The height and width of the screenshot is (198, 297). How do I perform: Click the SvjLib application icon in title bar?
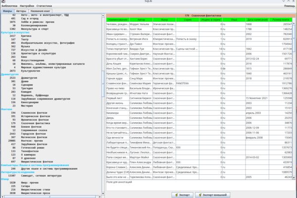[x=3, y=1]
